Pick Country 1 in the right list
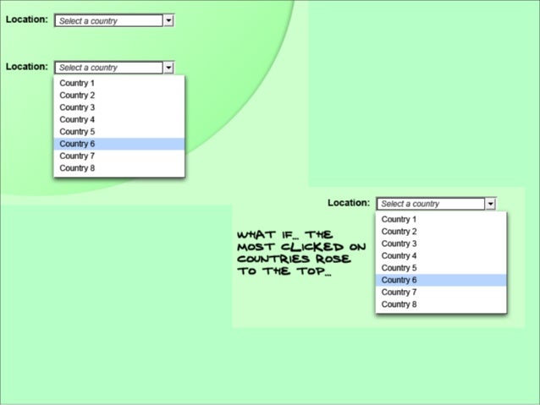This screenshot has width=540, height=405. (x=441, y=219)
